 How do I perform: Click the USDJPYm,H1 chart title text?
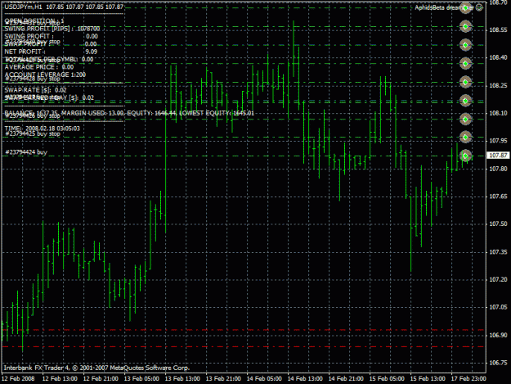click(23, 7)
